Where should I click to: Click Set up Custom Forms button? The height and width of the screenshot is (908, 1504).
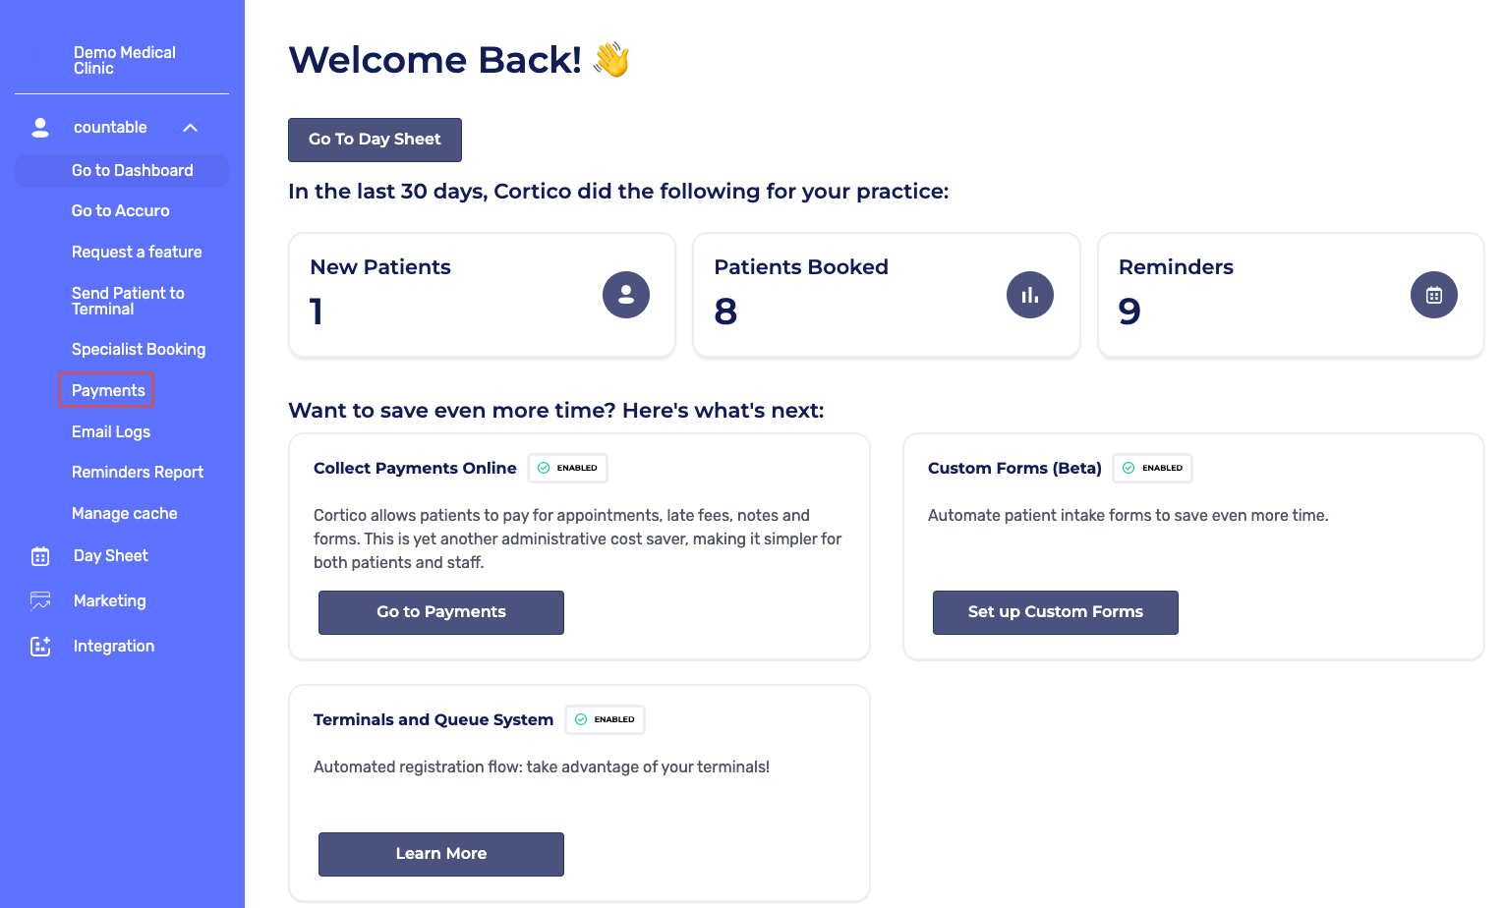tap(1056, 612)
